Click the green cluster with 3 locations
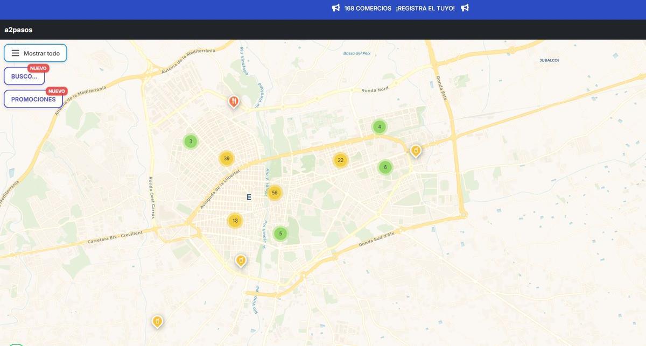646x346 pixels. tap(190, 140)
